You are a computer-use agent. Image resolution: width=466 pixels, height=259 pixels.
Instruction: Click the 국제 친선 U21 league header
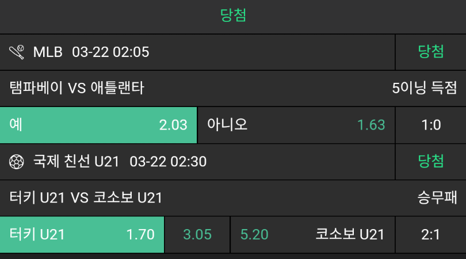pyautogui.click(x=76, y=162)
